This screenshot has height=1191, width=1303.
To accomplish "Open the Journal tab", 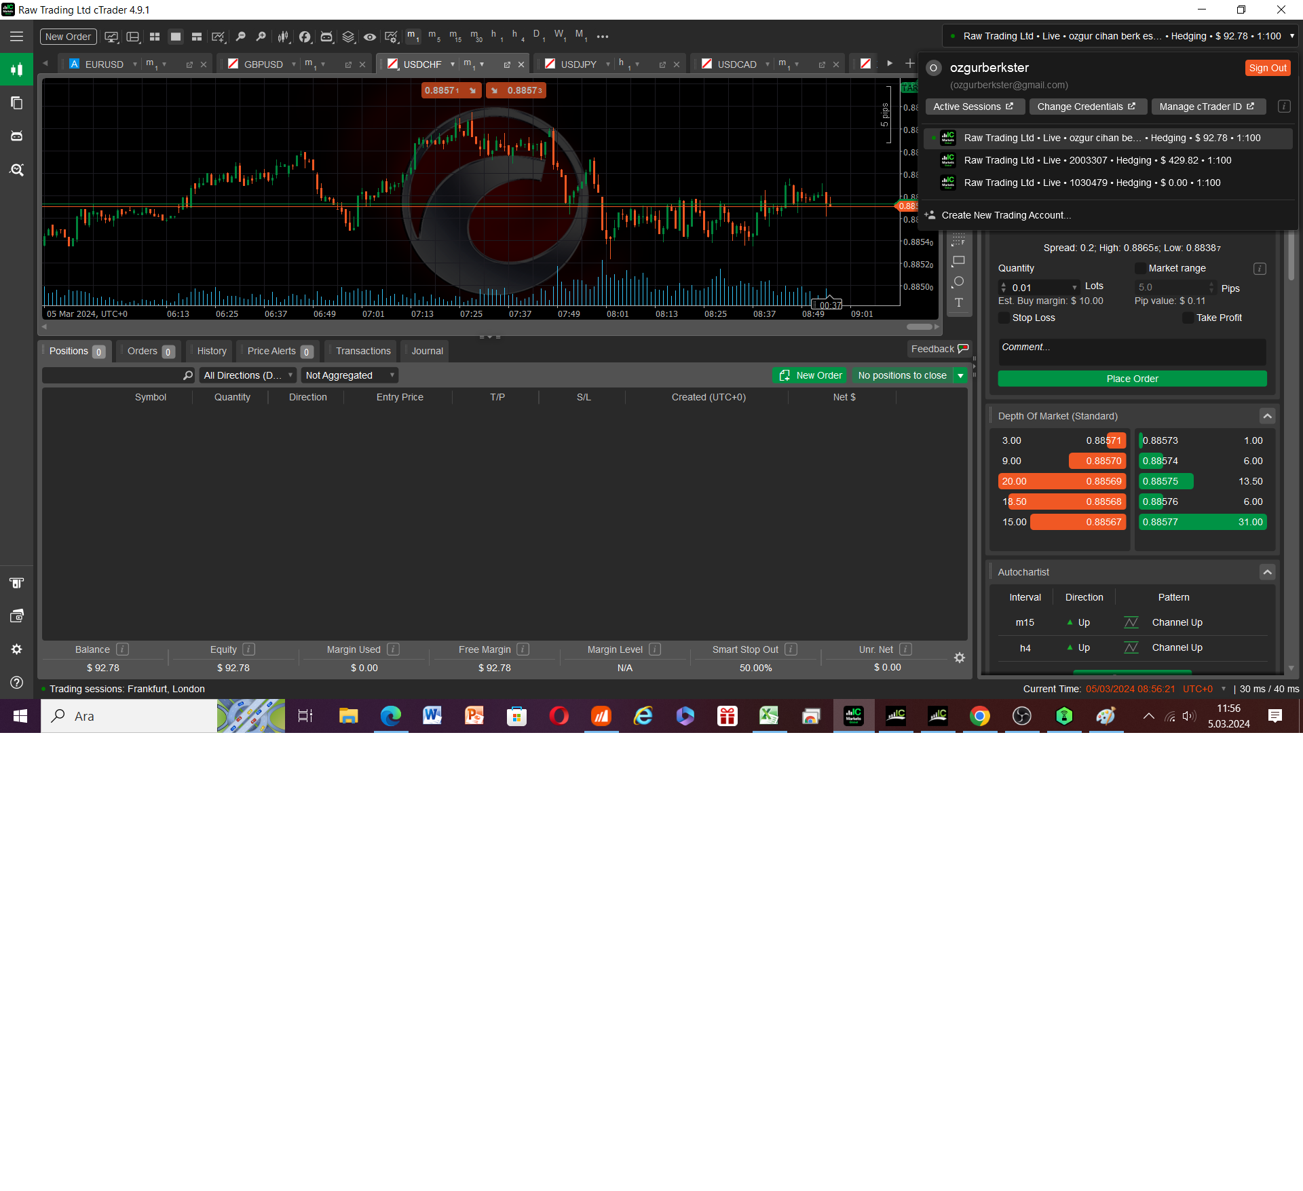I will (x=426, y=351).
